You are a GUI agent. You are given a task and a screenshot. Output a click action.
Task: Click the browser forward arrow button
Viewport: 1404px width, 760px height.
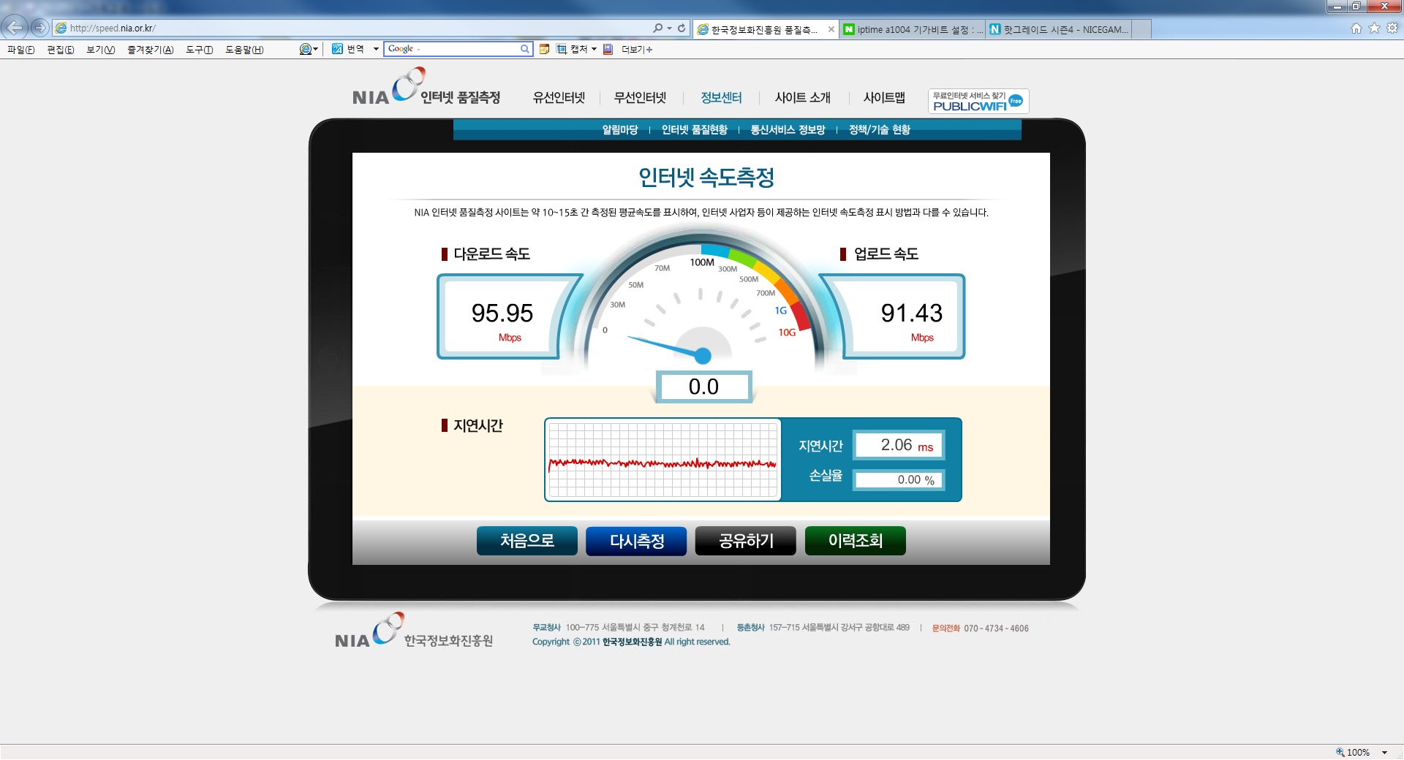40,28
